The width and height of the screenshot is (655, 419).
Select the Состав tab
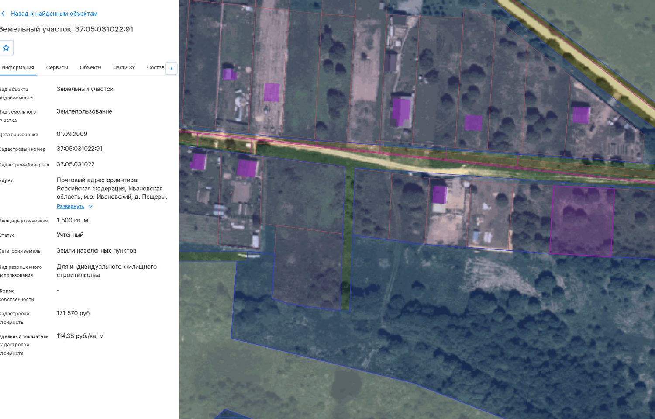click(x=155, y=68)
